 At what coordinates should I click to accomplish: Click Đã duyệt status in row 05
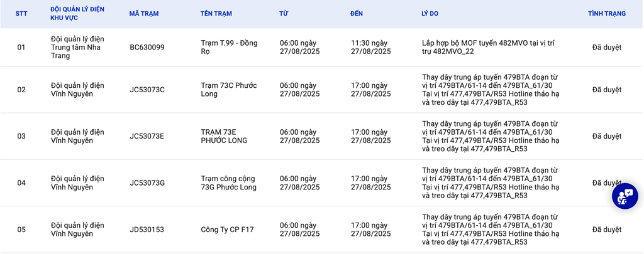tap(607, 230)
